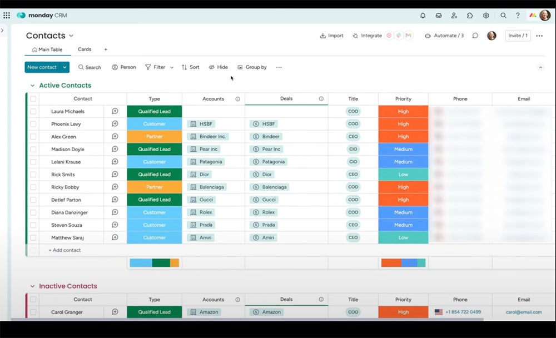The height and width of the screenshot is (338, 556).
Task: Open conversation for Alex Green
Action: (115, 136)
